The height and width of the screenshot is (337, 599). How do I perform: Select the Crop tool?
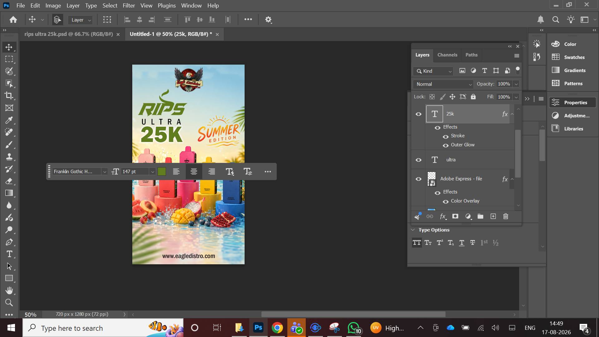[x=9, y=95]
